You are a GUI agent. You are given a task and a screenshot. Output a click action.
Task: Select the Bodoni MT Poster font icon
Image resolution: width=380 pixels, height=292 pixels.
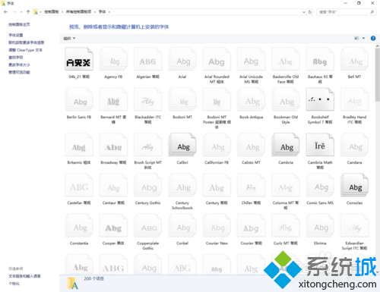(x=217, y=99)
